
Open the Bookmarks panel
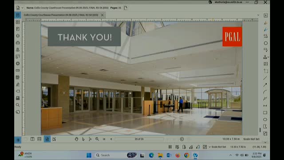pyautogui.click(x=18, y=29)
